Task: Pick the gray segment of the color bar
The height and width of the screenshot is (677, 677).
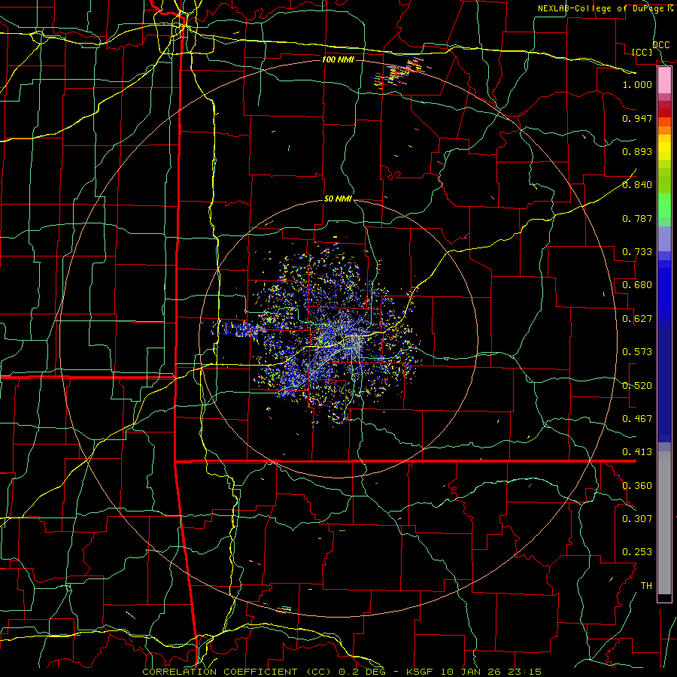Action: [x=664, y=523]
